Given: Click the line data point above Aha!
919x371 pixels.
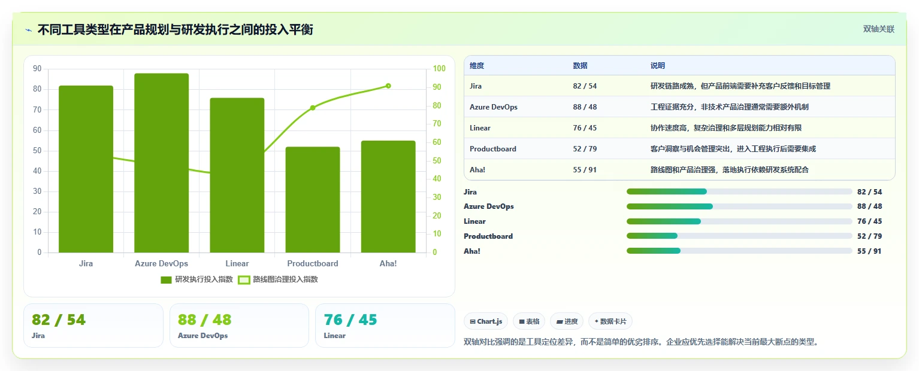Looking at the screenshot, I should 388,86.
